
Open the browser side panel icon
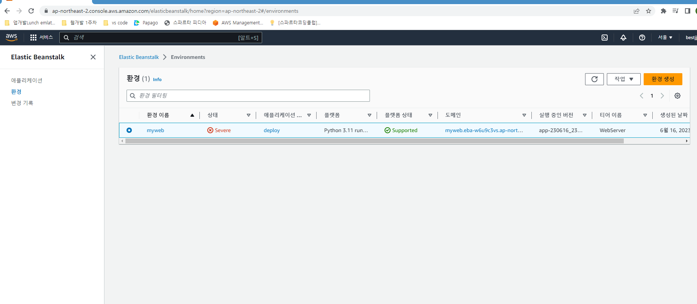point(688,11)
